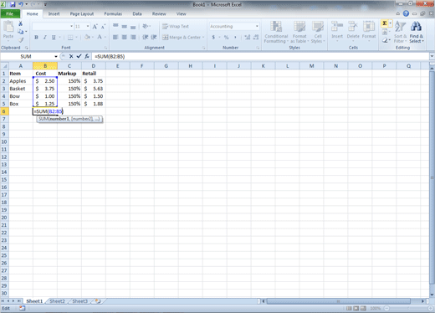Viewport: 435px width, 313px height.
Task: Toggle Bold formatting
Action: pyautogui.click(x=36, y=37)
